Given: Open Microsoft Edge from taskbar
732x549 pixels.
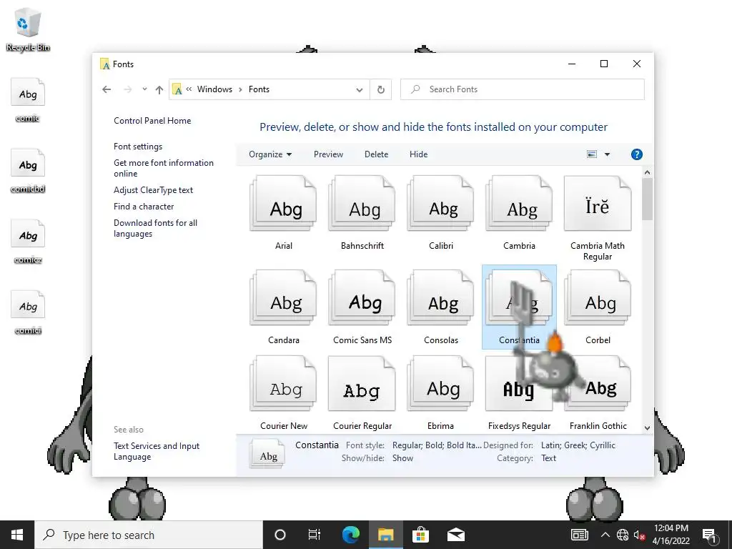Looking at the screenshot, I should (350, 535).
